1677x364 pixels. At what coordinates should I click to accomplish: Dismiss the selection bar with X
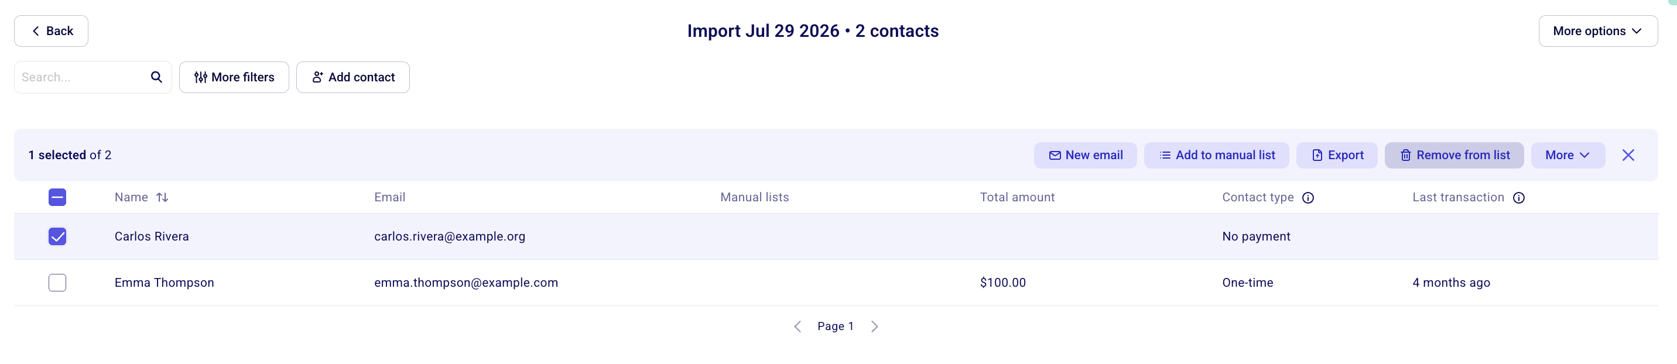point(1628,155)
